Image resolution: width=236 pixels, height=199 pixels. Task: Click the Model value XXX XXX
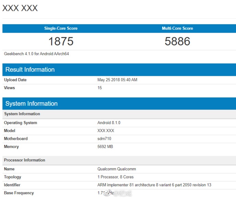point(106,131)
